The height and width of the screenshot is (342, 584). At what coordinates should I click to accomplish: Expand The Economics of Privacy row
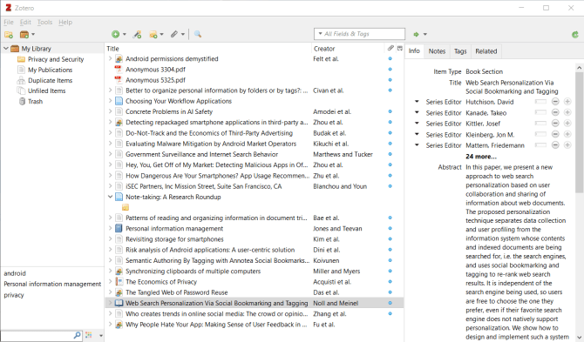coord(110,281)
